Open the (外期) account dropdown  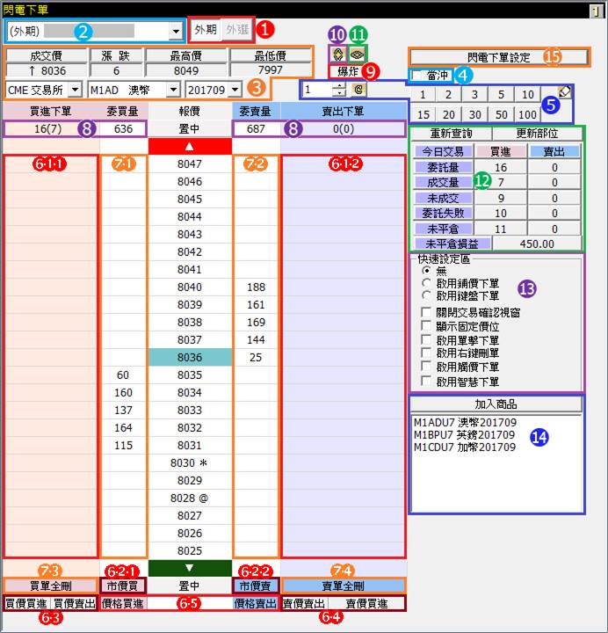tap(176, 31)
